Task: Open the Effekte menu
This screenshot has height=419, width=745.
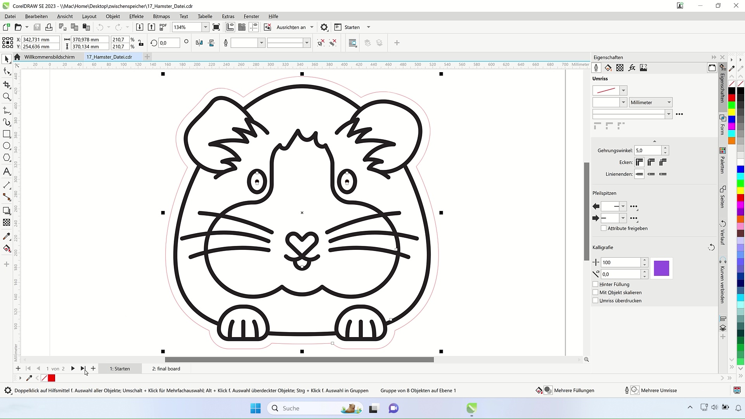Action: point(136,16)
